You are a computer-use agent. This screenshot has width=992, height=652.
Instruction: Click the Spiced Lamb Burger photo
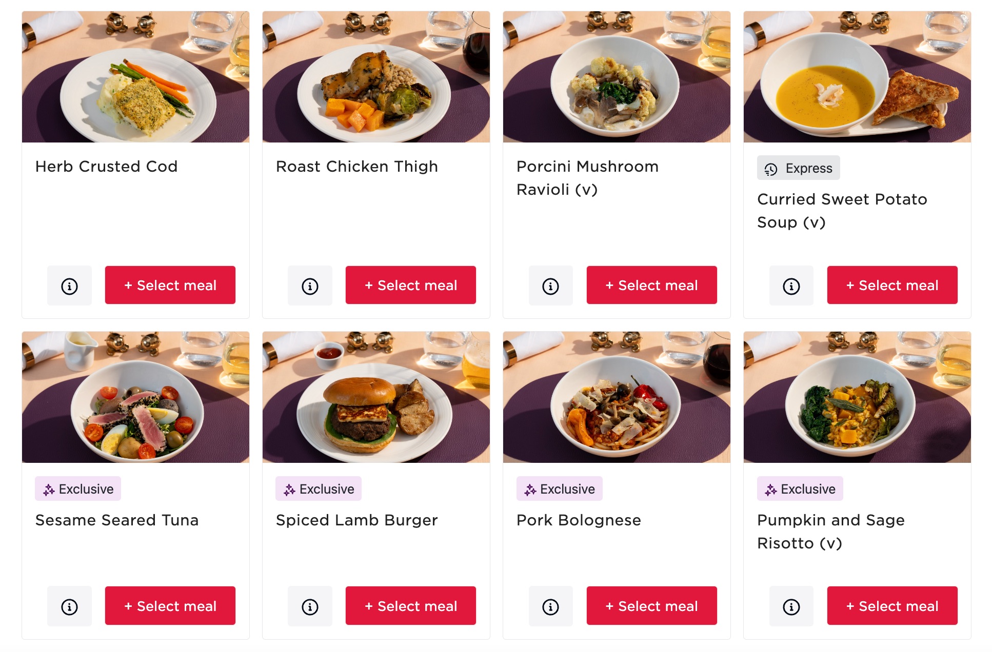coord(376,399)
